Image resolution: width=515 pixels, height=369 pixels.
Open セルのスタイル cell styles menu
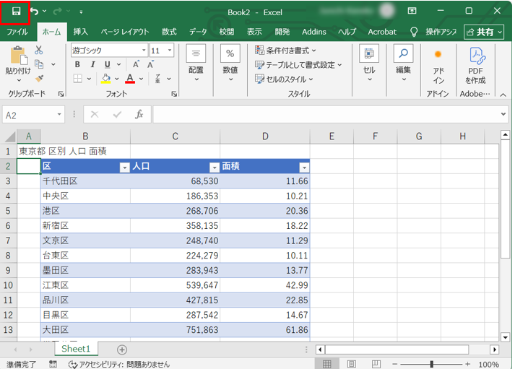coord(284,79)
